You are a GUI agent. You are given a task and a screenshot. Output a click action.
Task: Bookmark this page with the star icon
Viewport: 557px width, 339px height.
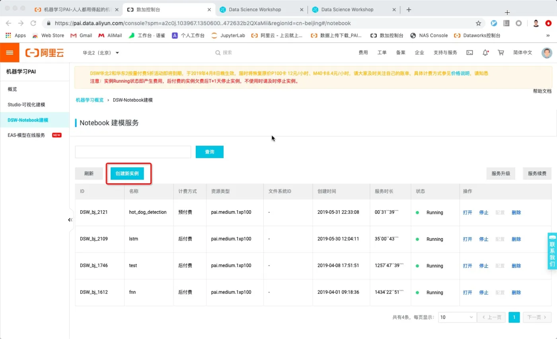478,23
